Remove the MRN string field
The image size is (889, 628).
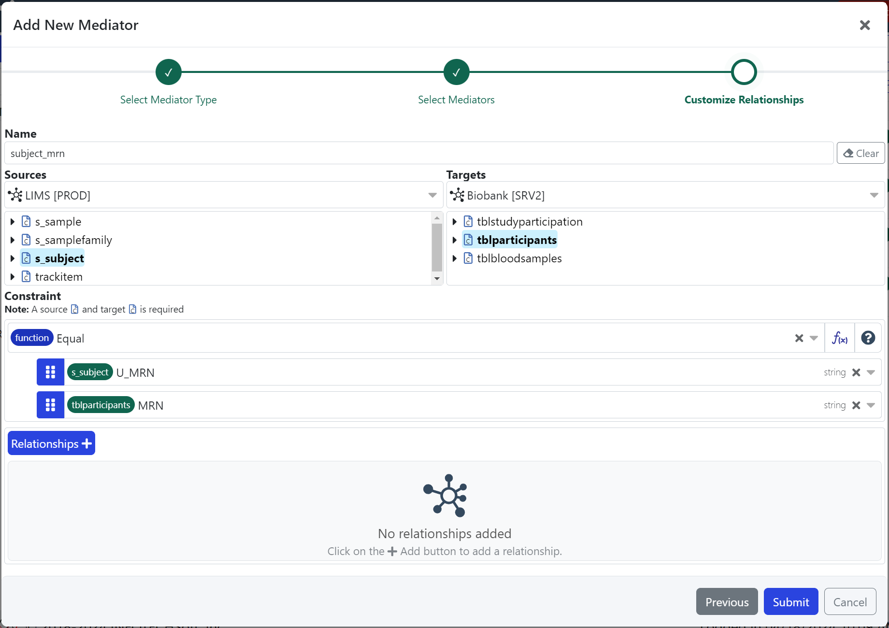856,405
